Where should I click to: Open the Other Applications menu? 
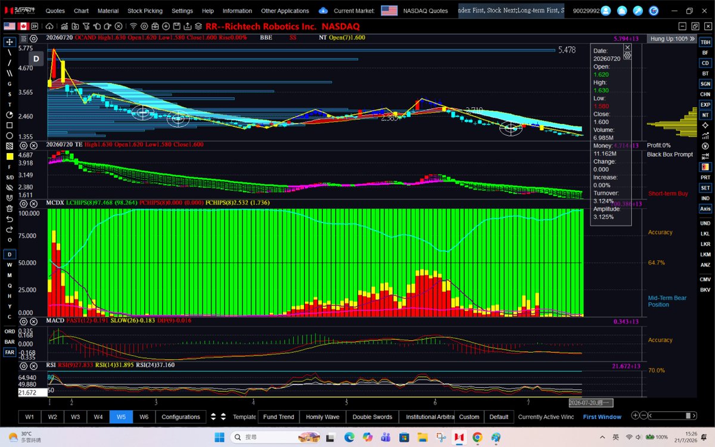point(285,11)
